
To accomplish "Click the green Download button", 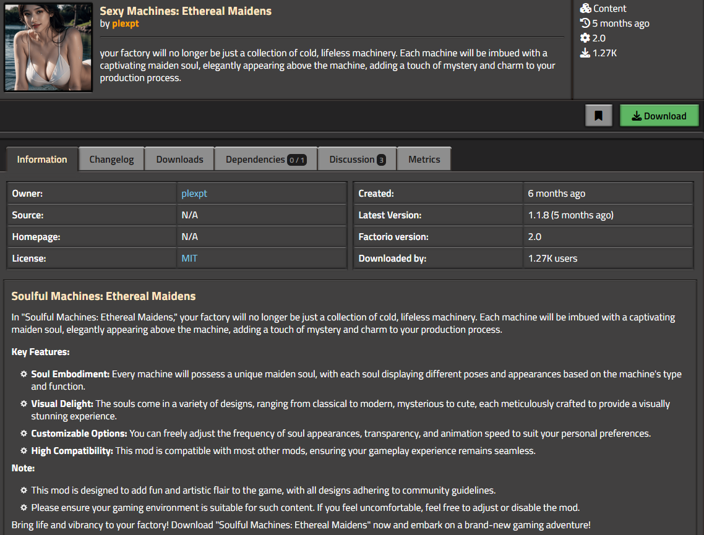I will point(659,116).
